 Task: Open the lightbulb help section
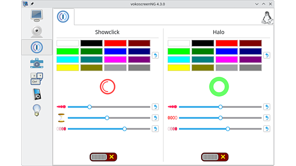[37, 110]
